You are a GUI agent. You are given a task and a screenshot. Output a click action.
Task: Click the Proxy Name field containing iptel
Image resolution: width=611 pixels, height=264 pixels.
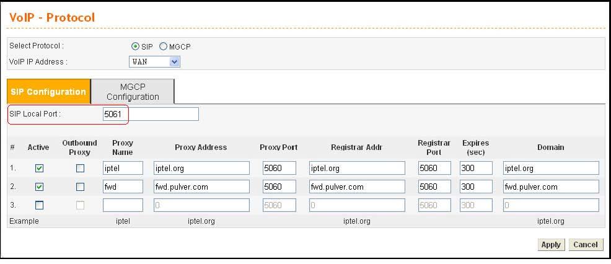[x=123, y=168]
